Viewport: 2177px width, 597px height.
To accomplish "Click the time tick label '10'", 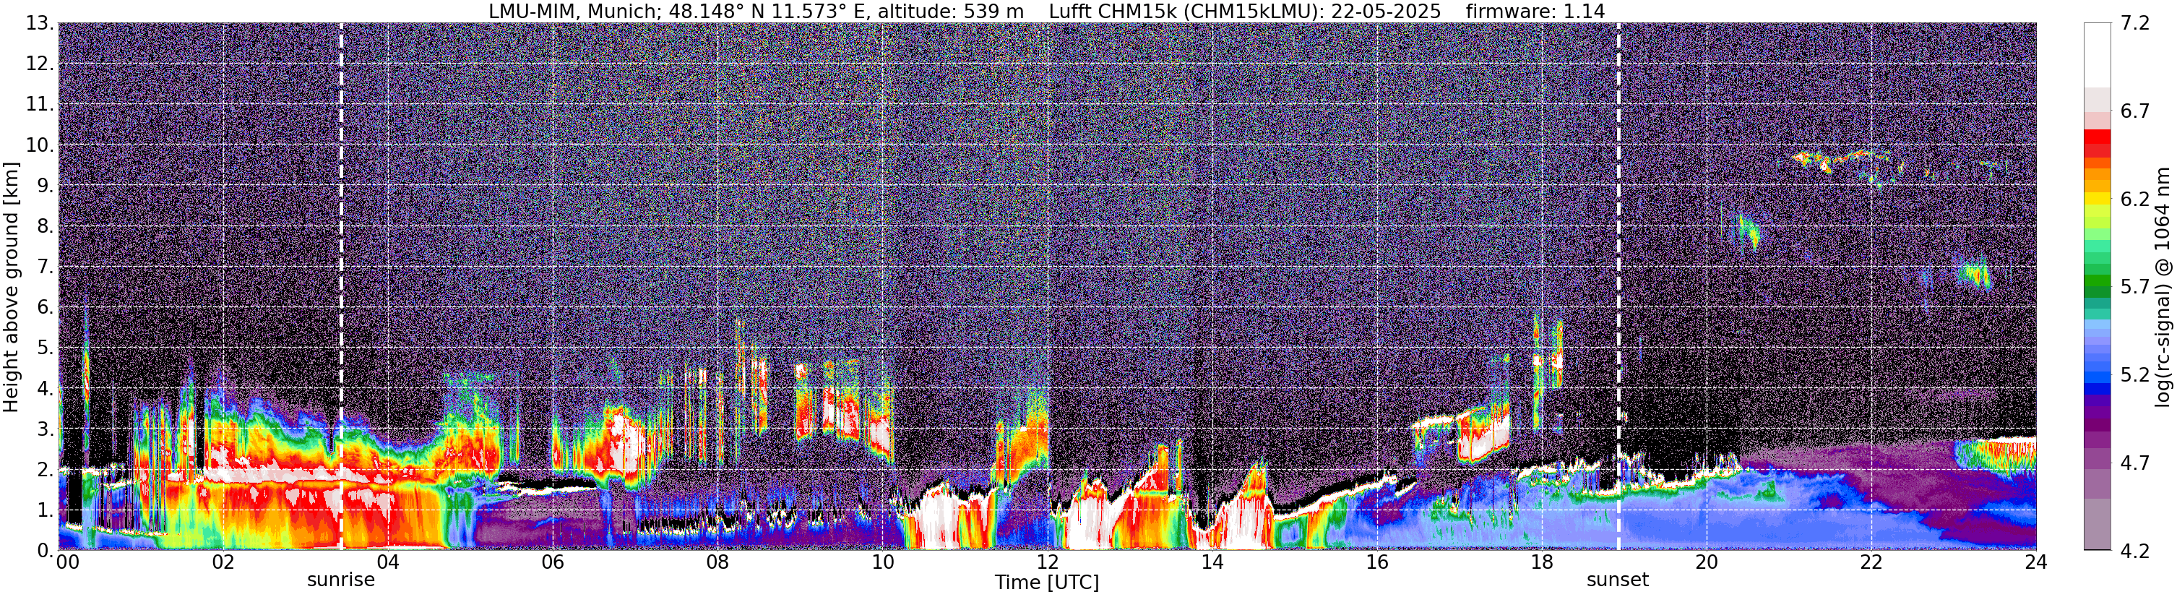I will pos(882,562).
